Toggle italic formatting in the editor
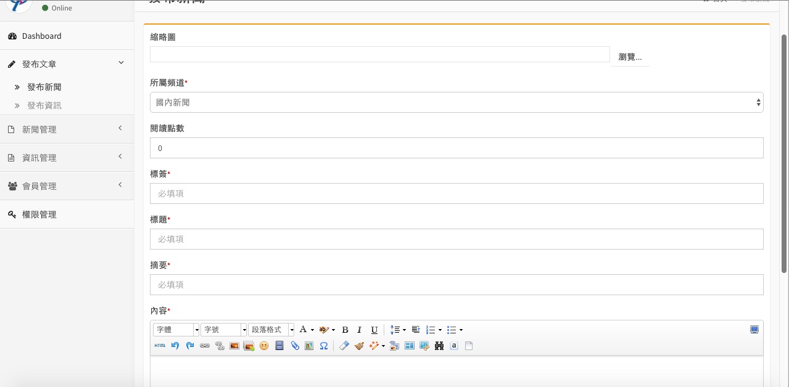Screen dimensions: 789x387 click(359, 330)
